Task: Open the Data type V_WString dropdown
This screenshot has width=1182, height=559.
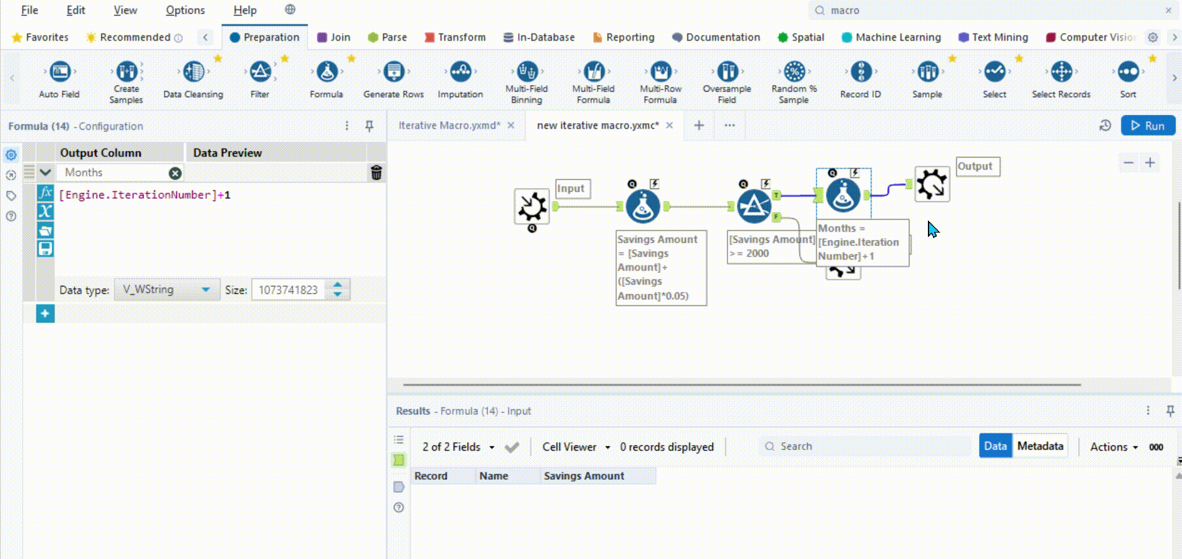Action: click(167, 289)
